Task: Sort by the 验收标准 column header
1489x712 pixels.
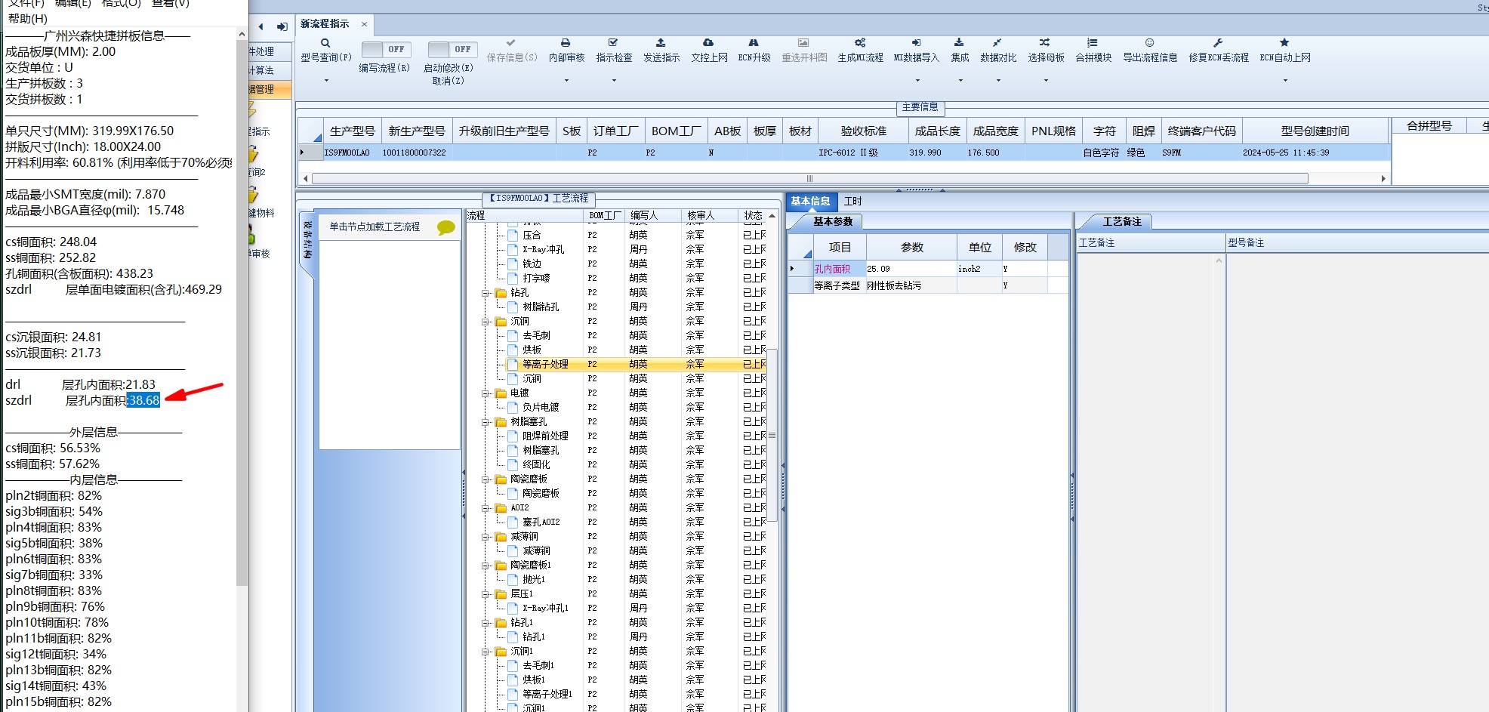Action: pos(864,131)
